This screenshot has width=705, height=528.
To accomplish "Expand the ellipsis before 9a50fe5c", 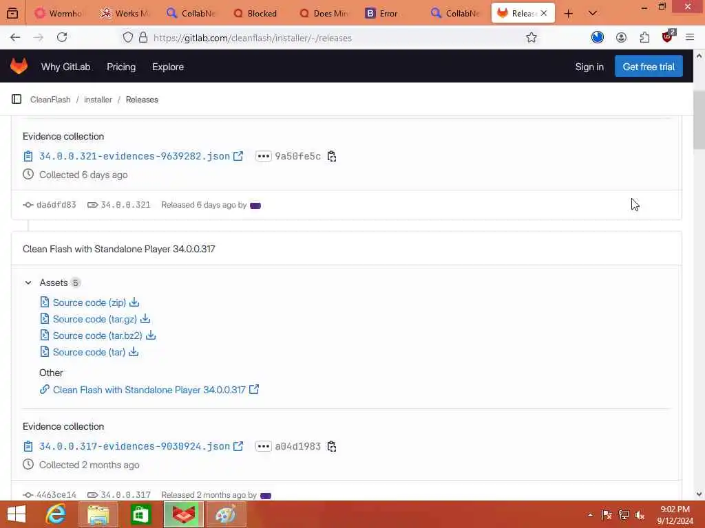I will pyautogui.click(x=264, y=156).
